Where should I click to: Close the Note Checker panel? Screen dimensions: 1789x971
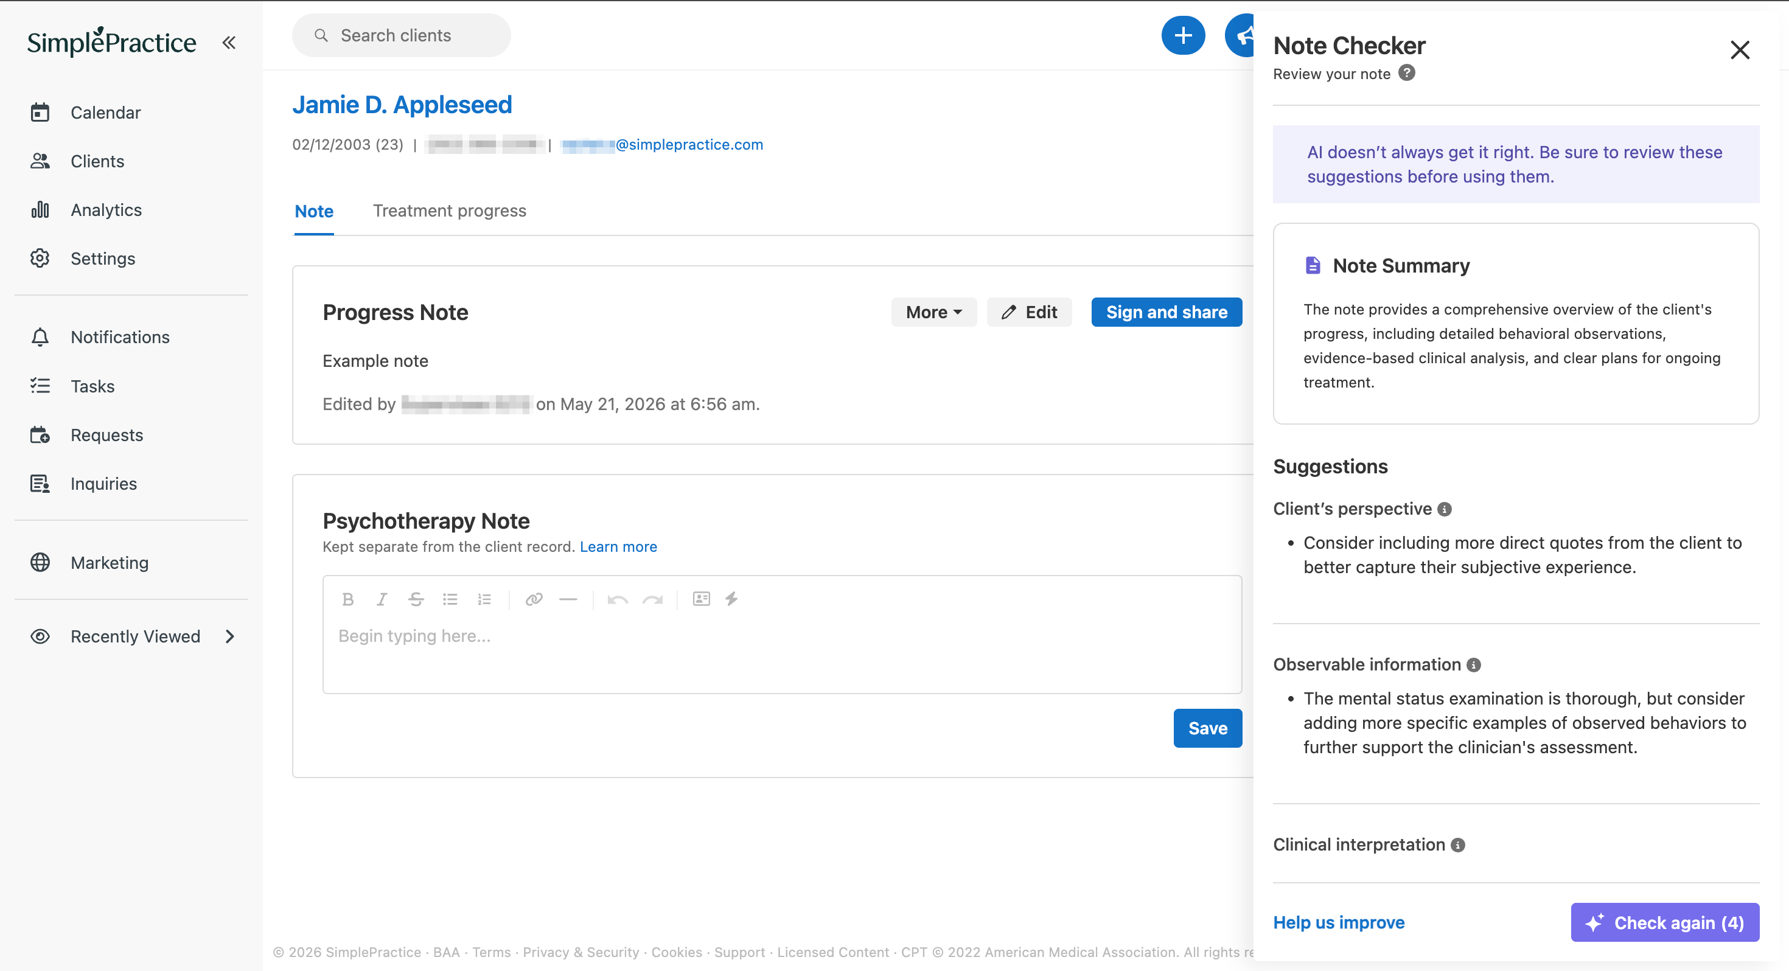click(1739, 49)
